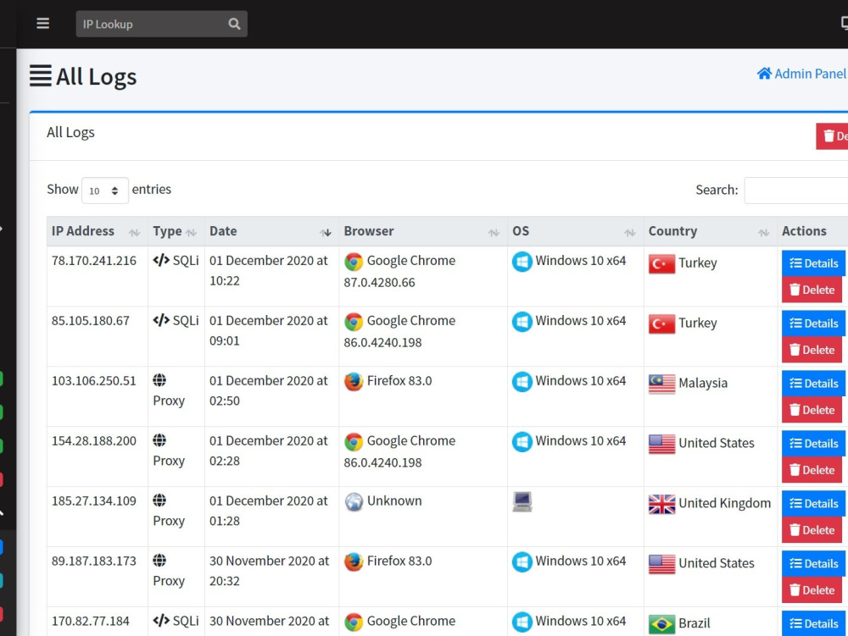
Task: Click the Brazil flag icon
Action: coord(662,624)
